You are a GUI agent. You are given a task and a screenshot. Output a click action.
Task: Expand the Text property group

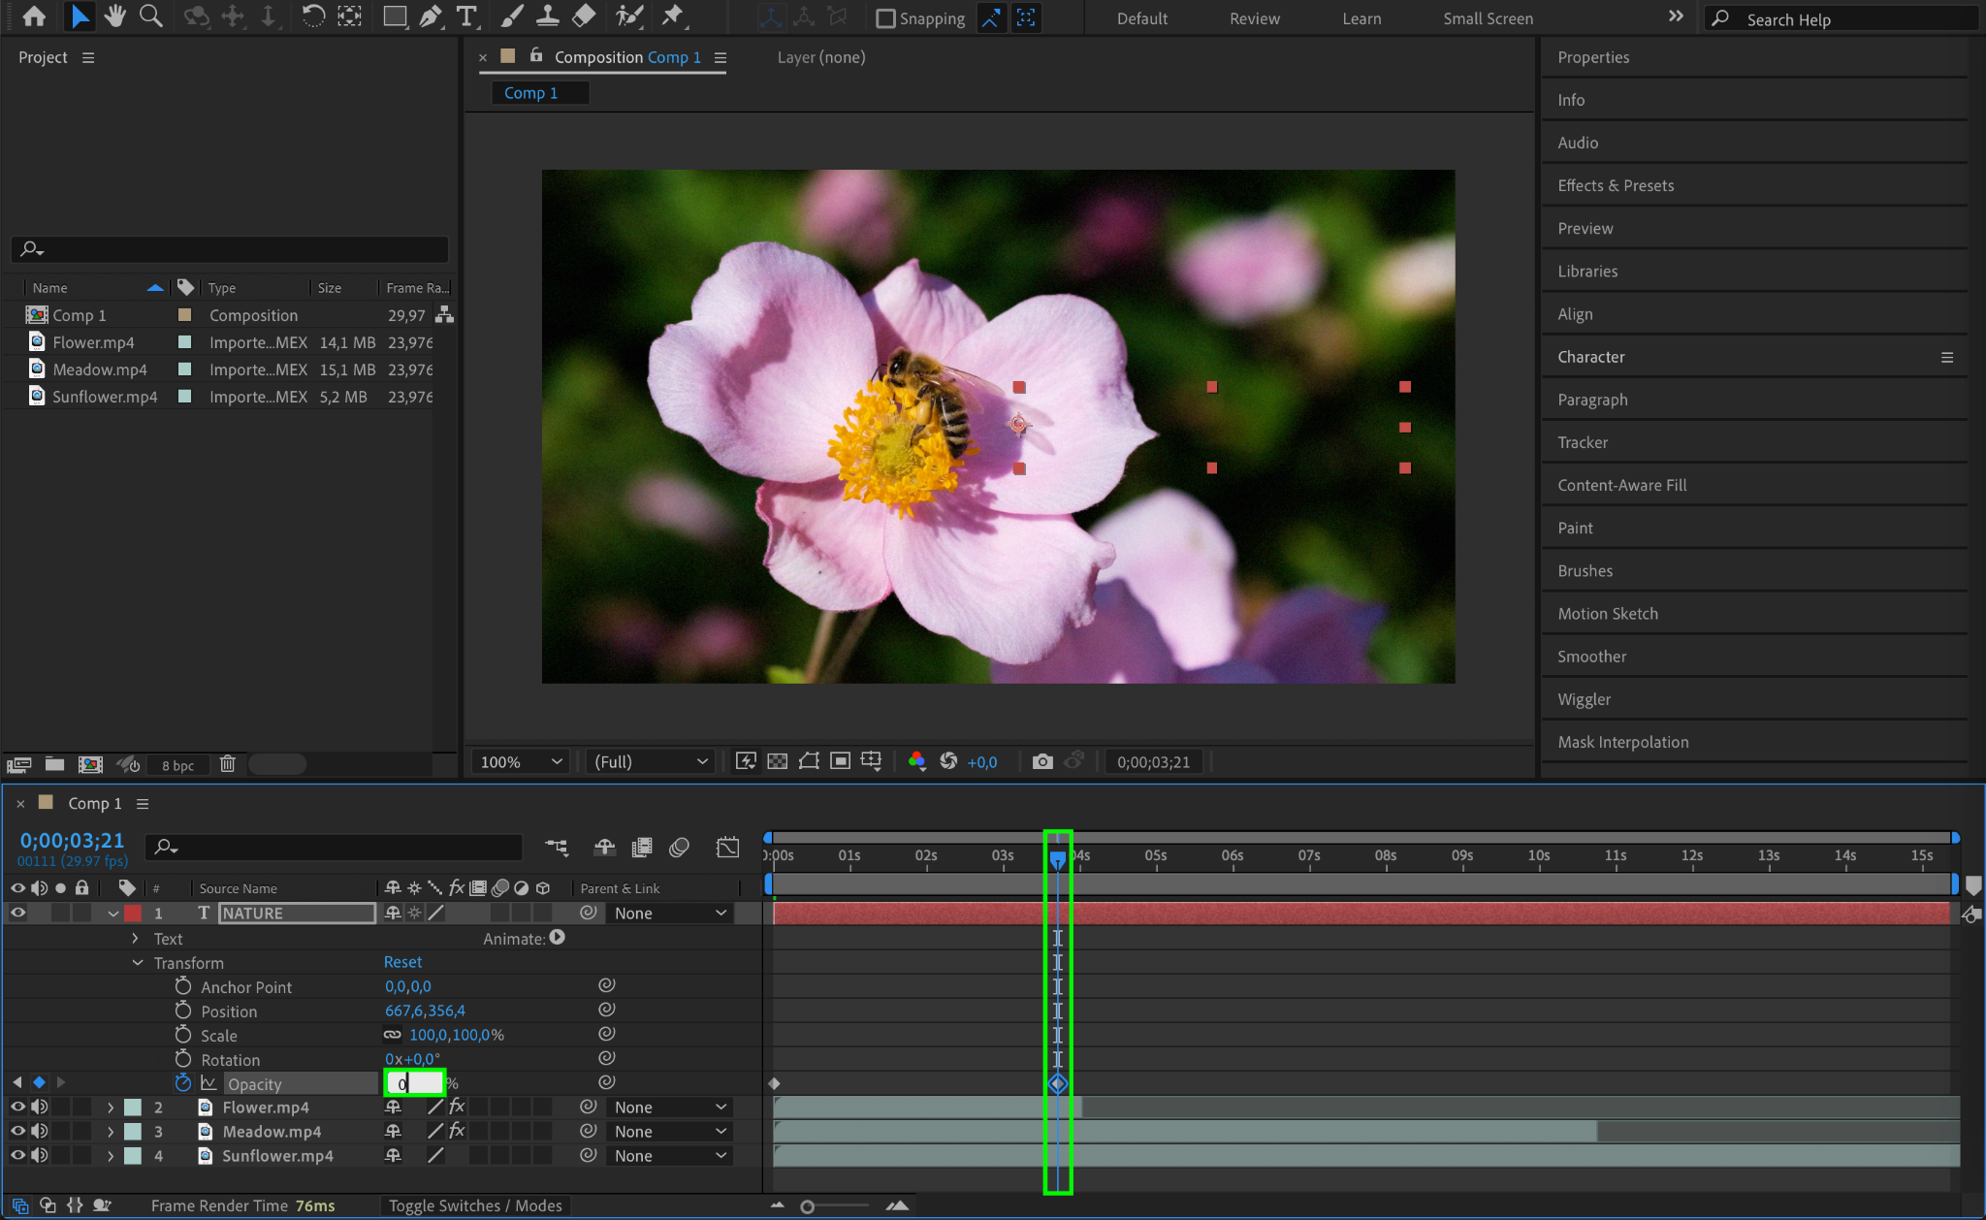pyautogui.click(x=135, y=938)
